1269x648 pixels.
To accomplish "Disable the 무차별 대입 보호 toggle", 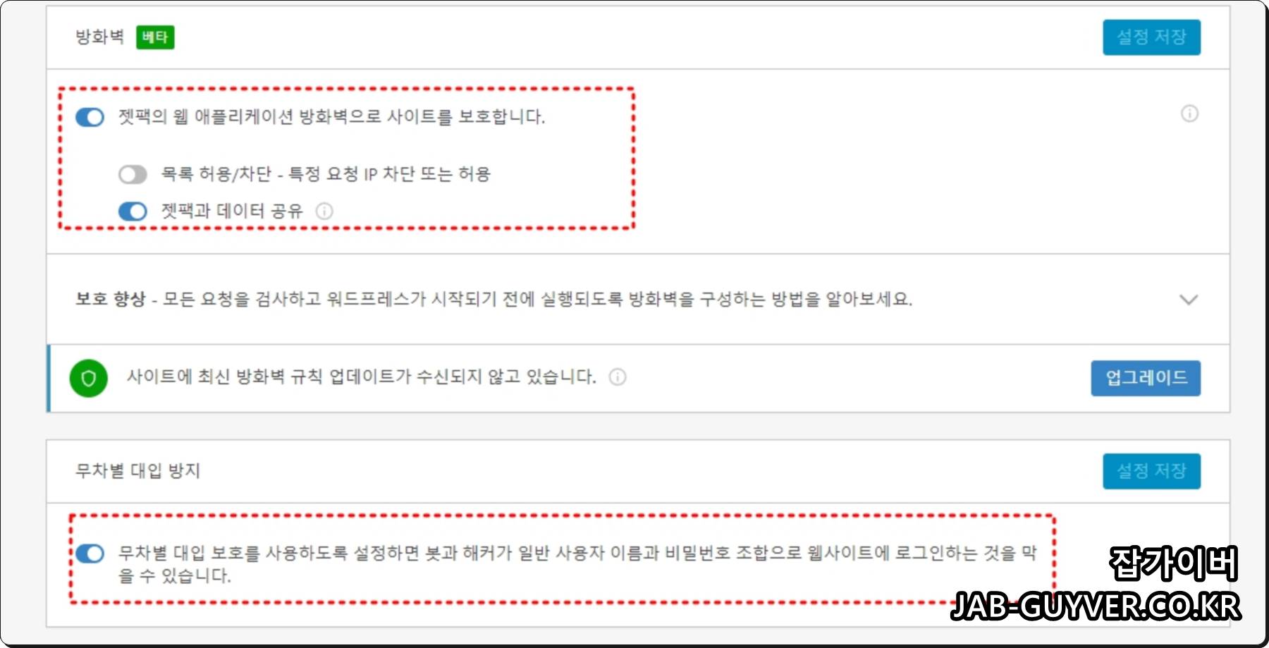I will coord(90,554).
